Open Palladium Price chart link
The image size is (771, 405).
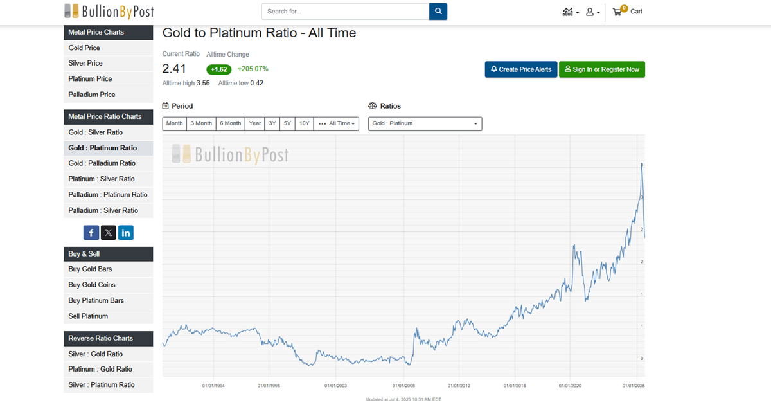tap(109, 94)
